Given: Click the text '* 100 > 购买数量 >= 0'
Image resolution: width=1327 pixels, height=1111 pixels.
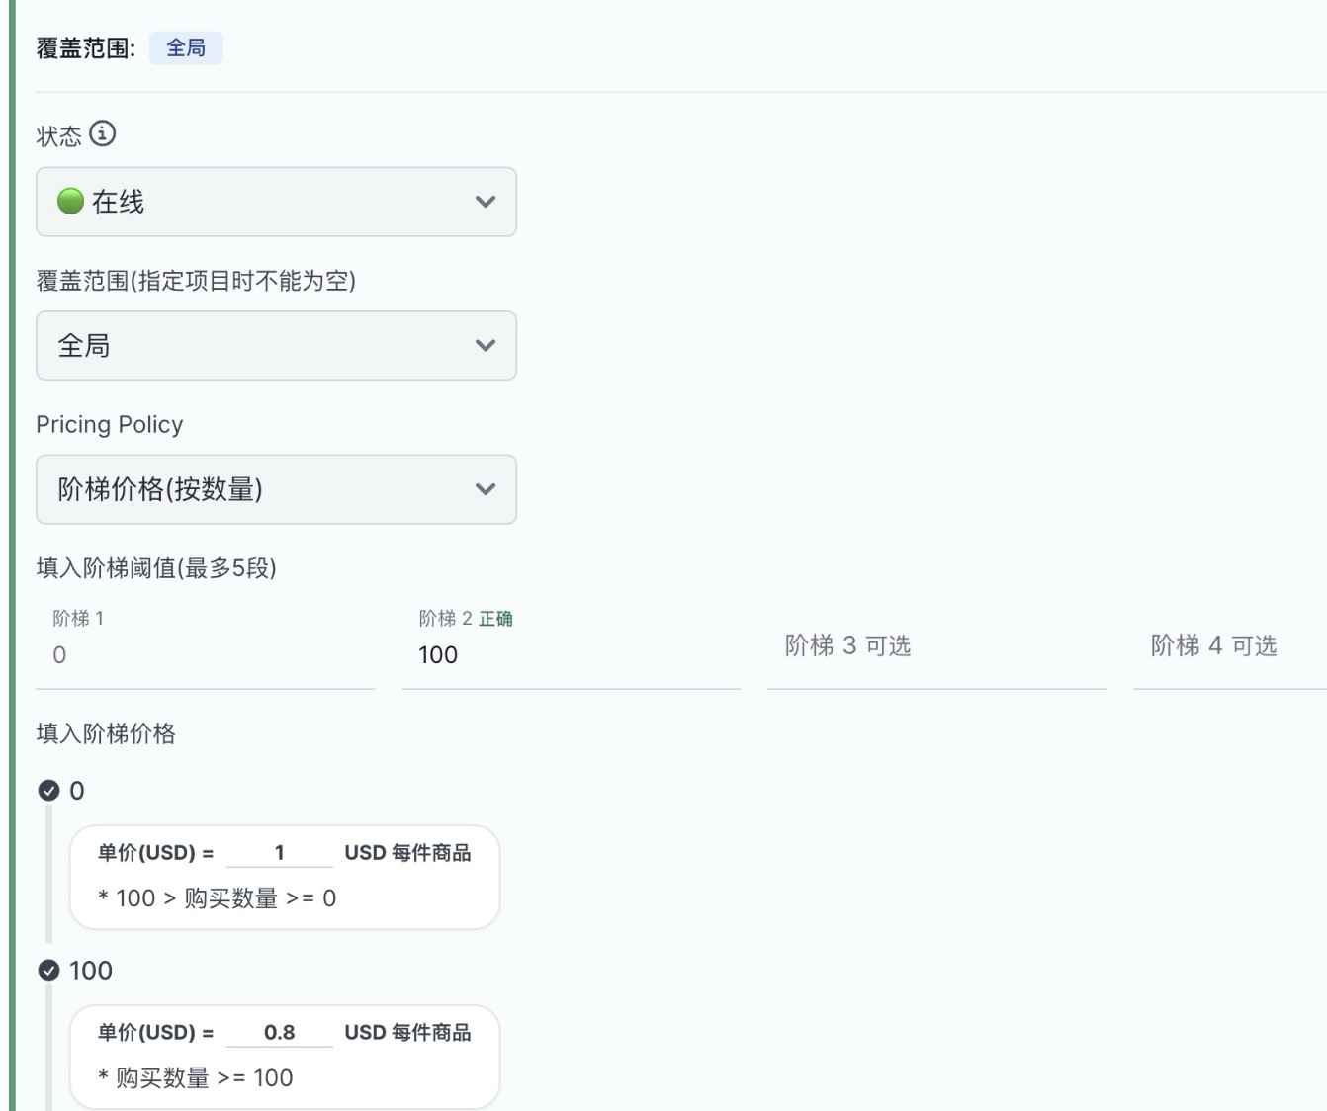Looking at the screenshot, I should [x=217, y=898].
